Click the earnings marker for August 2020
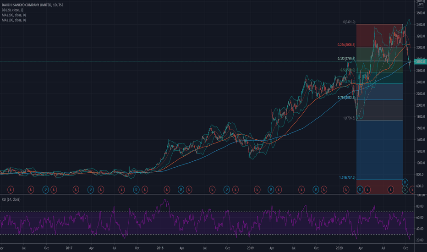The height and width of the screenshot is (252, 427). (390, 189)
